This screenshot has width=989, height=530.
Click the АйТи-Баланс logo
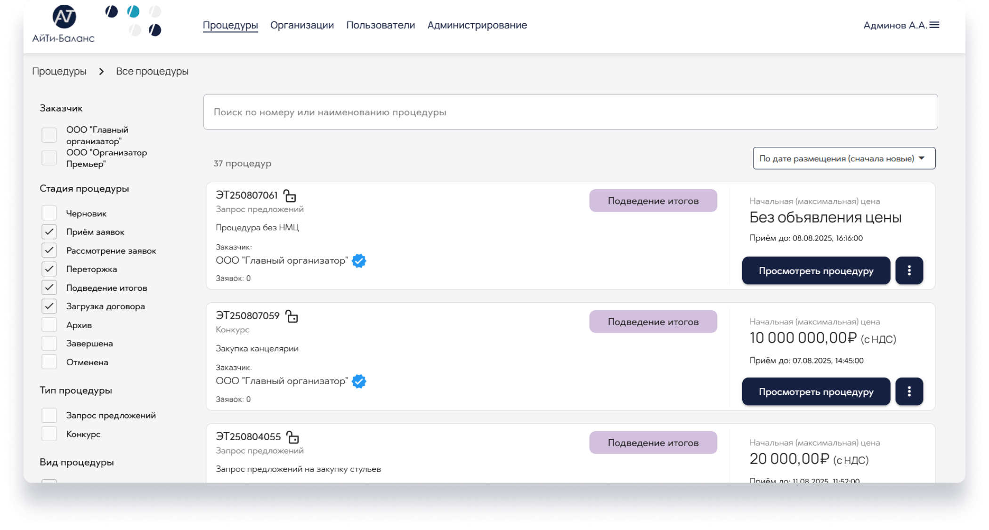64,24
